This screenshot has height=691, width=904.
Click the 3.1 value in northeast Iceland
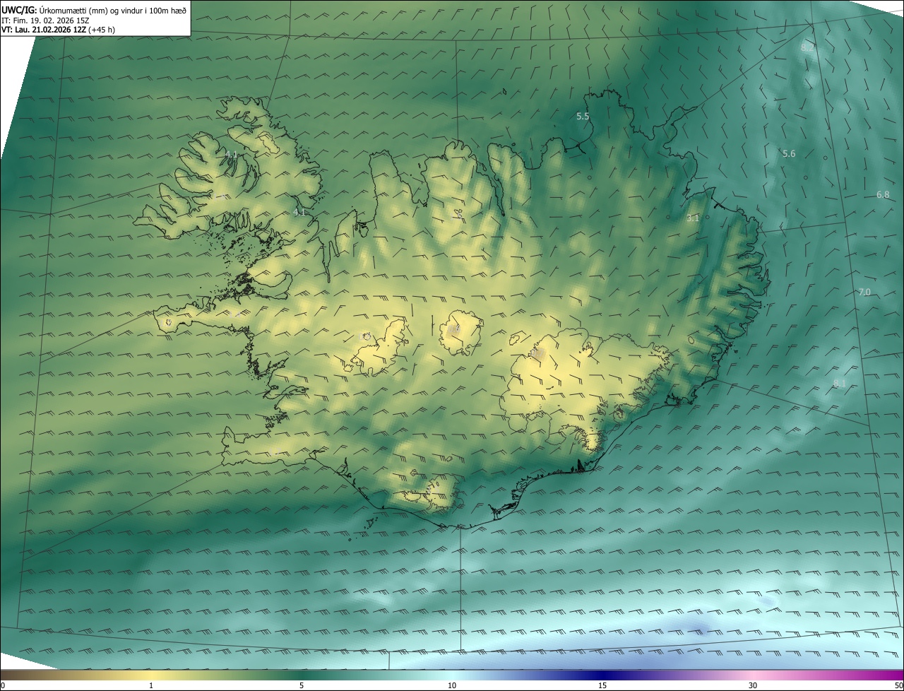692,219
